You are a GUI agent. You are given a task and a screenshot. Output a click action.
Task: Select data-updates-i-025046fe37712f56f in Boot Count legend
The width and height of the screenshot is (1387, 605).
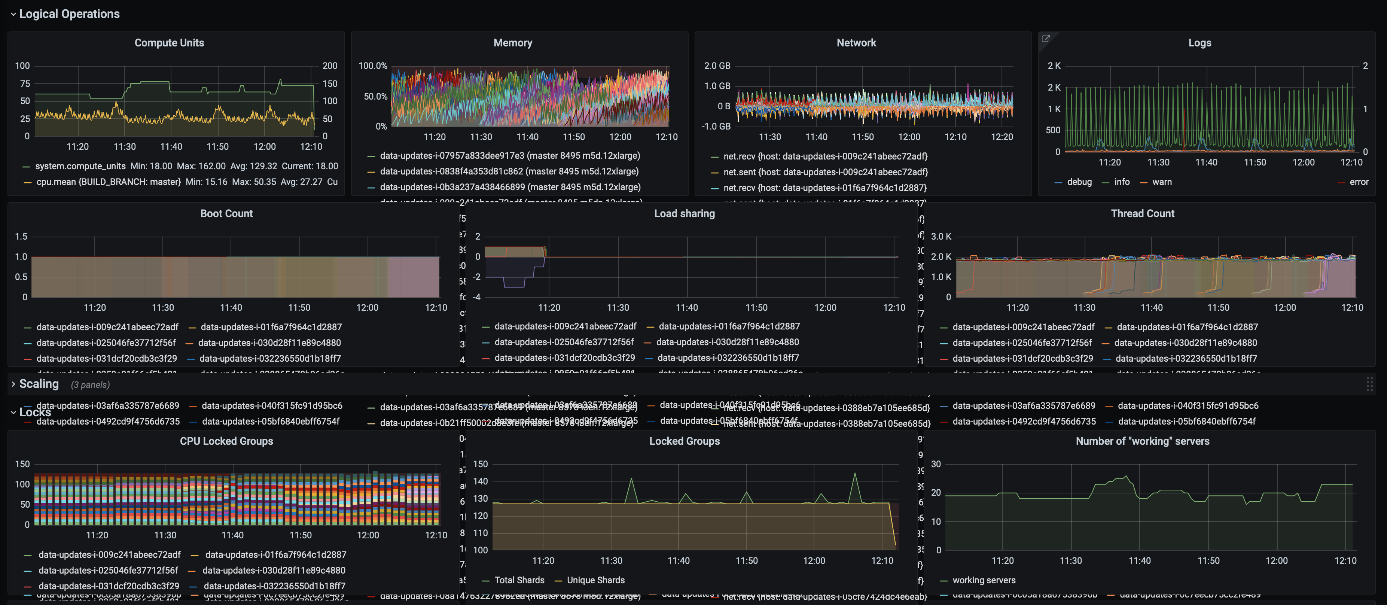click(x=106, y=343)
